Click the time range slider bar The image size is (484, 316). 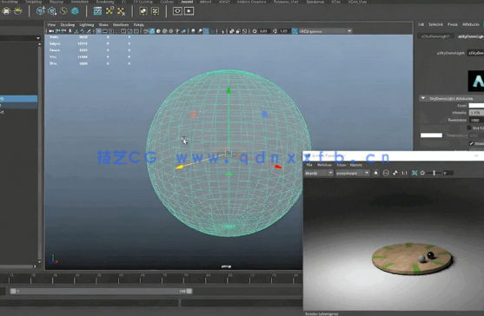(101, 291)
